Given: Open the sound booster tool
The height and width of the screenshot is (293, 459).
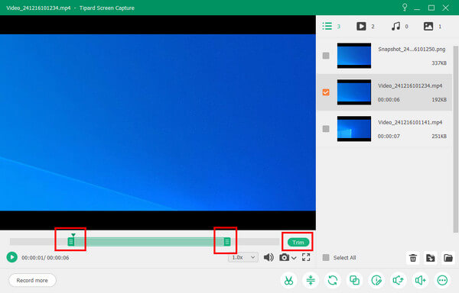Looking at the screenshot, I should [x=420, y=281].
